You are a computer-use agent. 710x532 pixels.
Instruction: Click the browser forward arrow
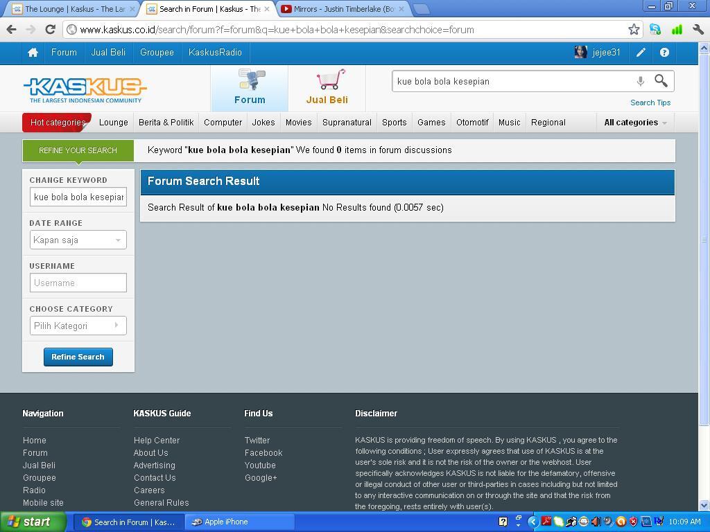[31, 30]
